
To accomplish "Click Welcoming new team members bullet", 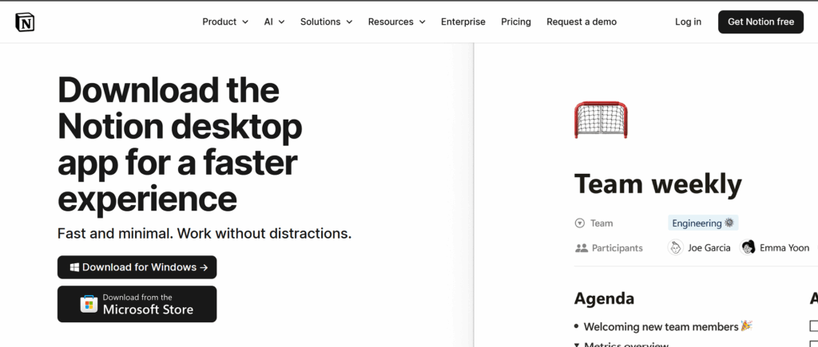I will [663, 327].
